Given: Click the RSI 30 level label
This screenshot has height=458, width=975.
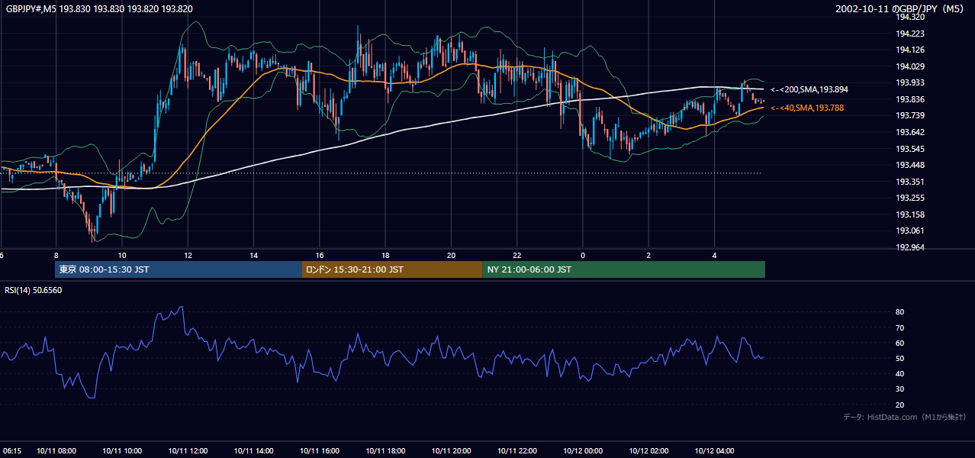Looking at the screenshot, I should pos(900,389).
